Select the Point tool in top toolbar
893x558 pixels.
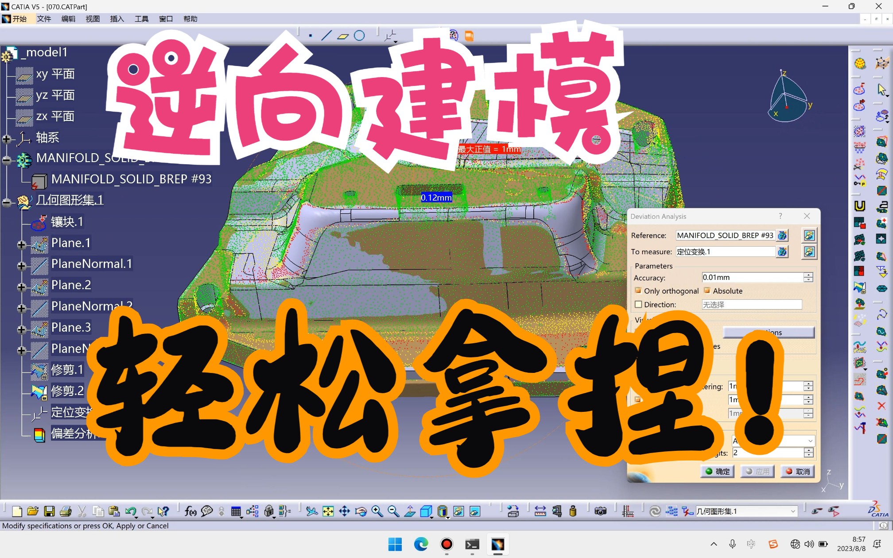(x=311, y=36)
